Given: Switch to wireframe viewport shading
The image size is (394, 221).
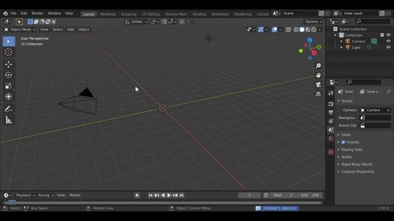Looking at the screenshot, I should pos(296,29).
